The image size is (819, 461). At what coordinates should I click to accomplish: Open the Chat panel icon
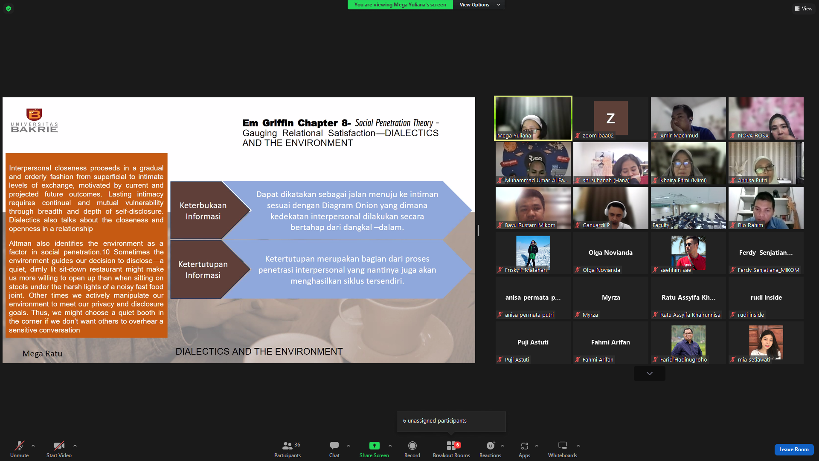click(334, 446)
